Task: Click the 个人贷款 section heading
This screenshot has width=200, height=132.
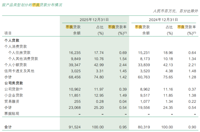Action: tap(12, 41)
